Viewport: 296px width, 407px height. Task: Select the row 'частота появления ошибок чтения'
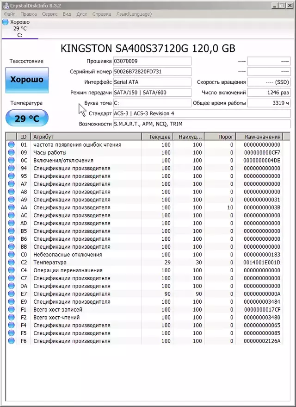[x=144, y=144]
